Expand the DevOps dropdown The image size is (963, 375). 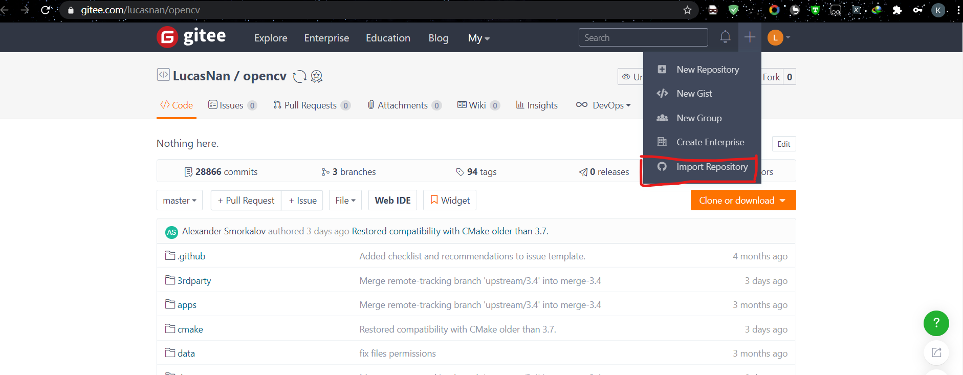pos(603,105)
